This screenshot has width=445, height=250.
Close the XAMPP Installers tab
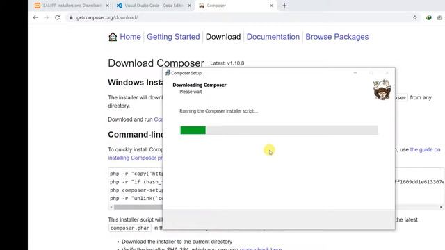(108, 6)
